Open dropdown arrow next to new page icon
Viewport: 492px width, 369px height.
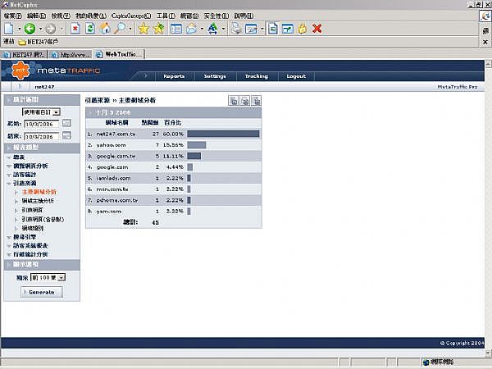tap(19, 29)
